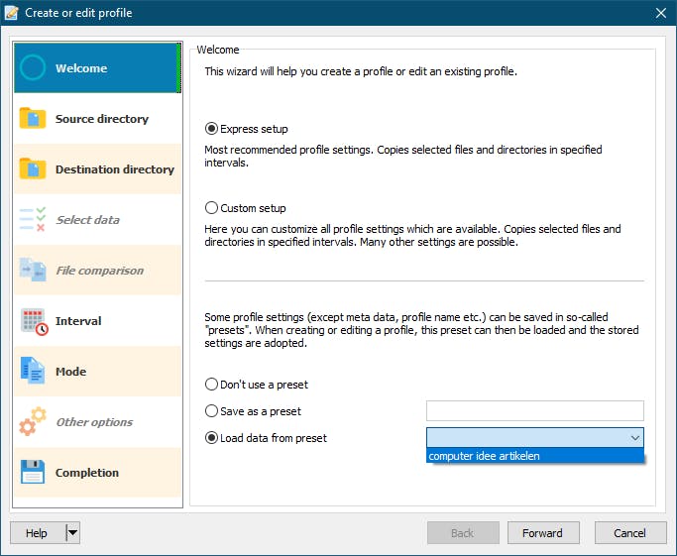Enable the Save as a preset option
Screen dimensions: 677x556
(x=211, y=411)
